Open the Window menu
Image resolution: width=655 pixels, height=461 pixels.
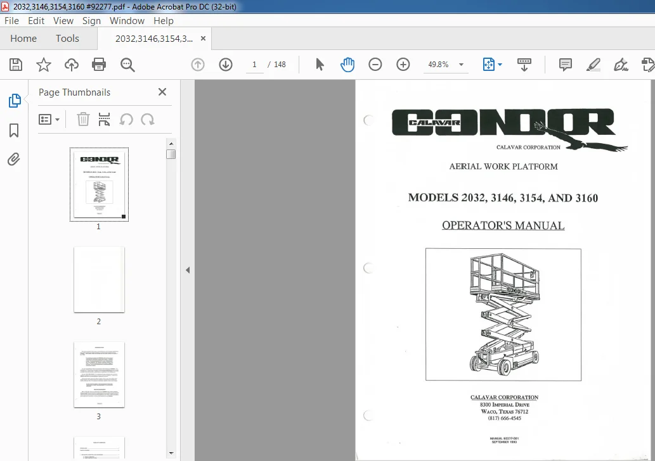[x=127, y=21]
